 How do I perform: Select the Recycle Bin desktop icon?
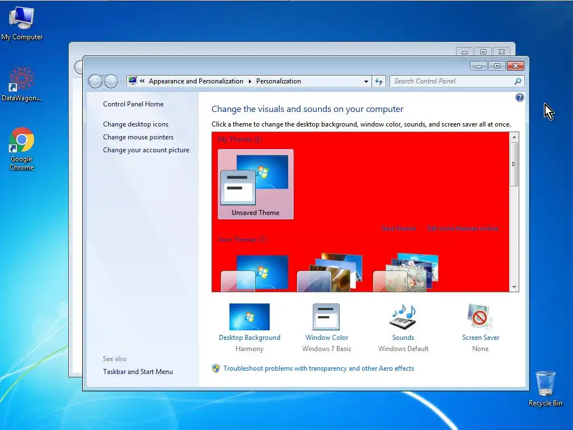tap(545, 389)
